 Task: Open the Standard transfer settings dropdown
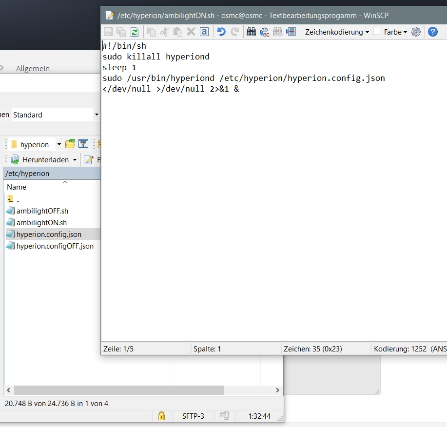point(96,115)
